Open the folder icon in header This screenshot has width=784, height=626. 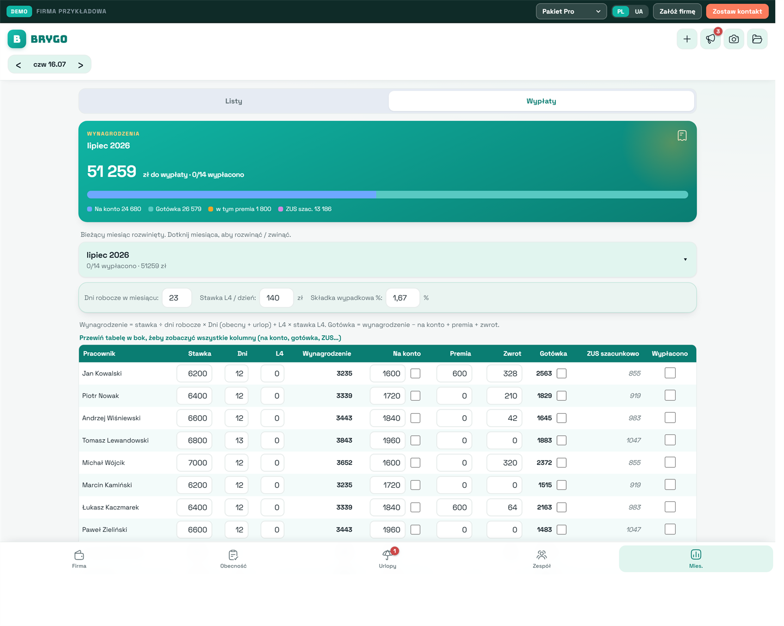(x=757, y=39)
